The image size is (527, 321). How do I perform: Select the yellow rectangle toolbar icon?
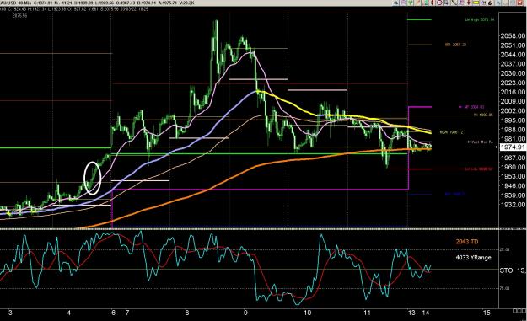pos(476,3)
